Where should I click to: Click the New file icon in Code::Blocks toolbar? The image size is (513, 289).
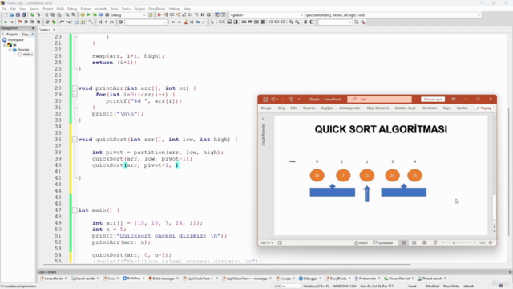point(6,15)
